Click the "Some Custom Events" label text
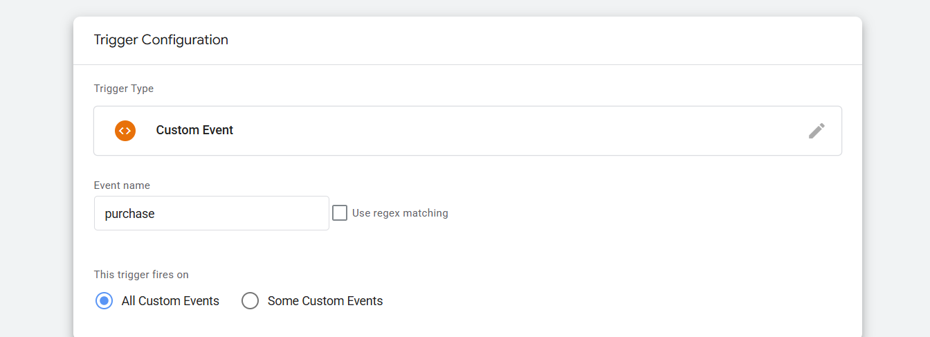 pyautogui.click(x=325, y=301)
